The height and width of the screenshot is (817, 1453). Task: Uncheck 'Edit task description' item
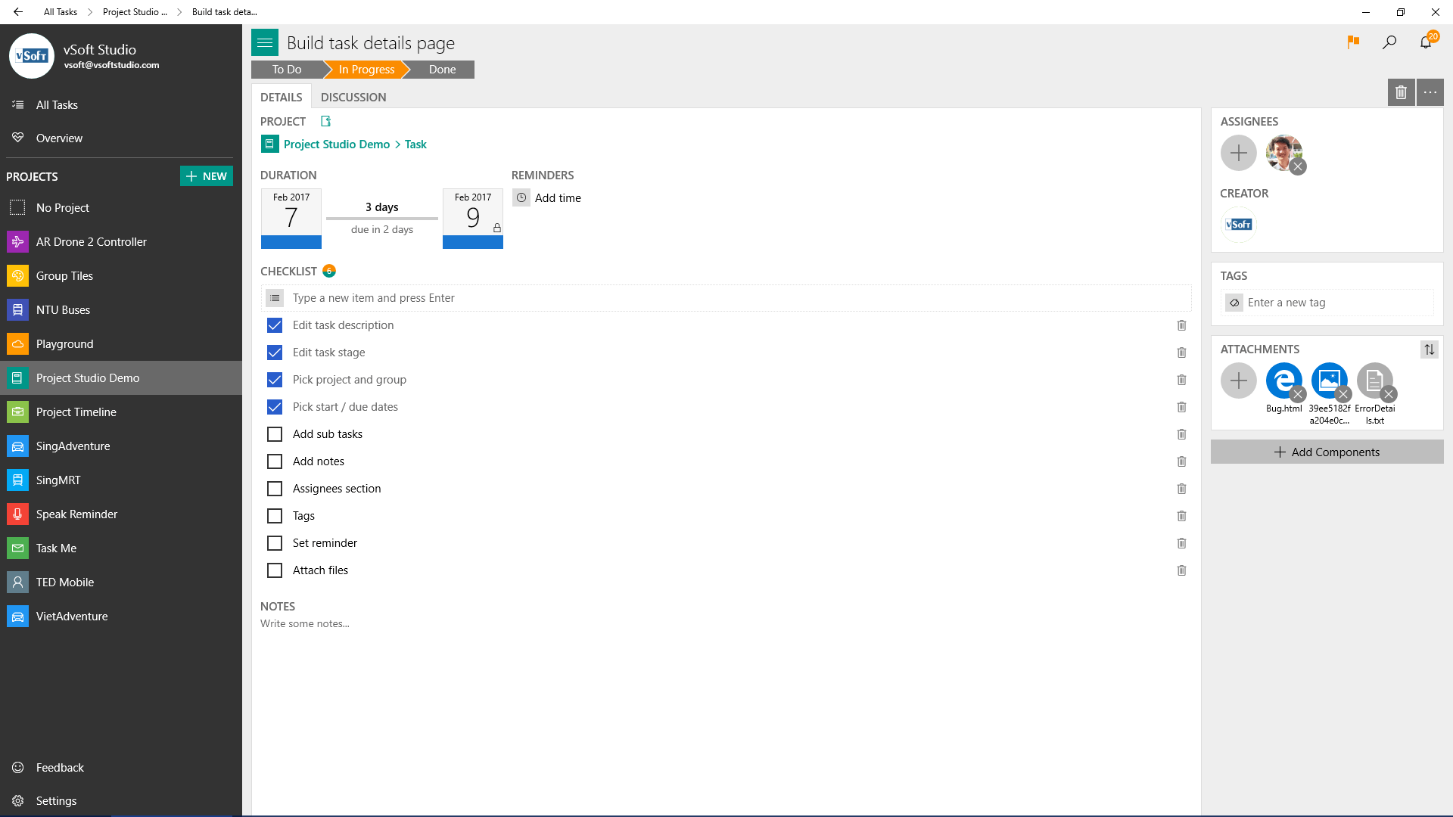click(x=275, y=325)
